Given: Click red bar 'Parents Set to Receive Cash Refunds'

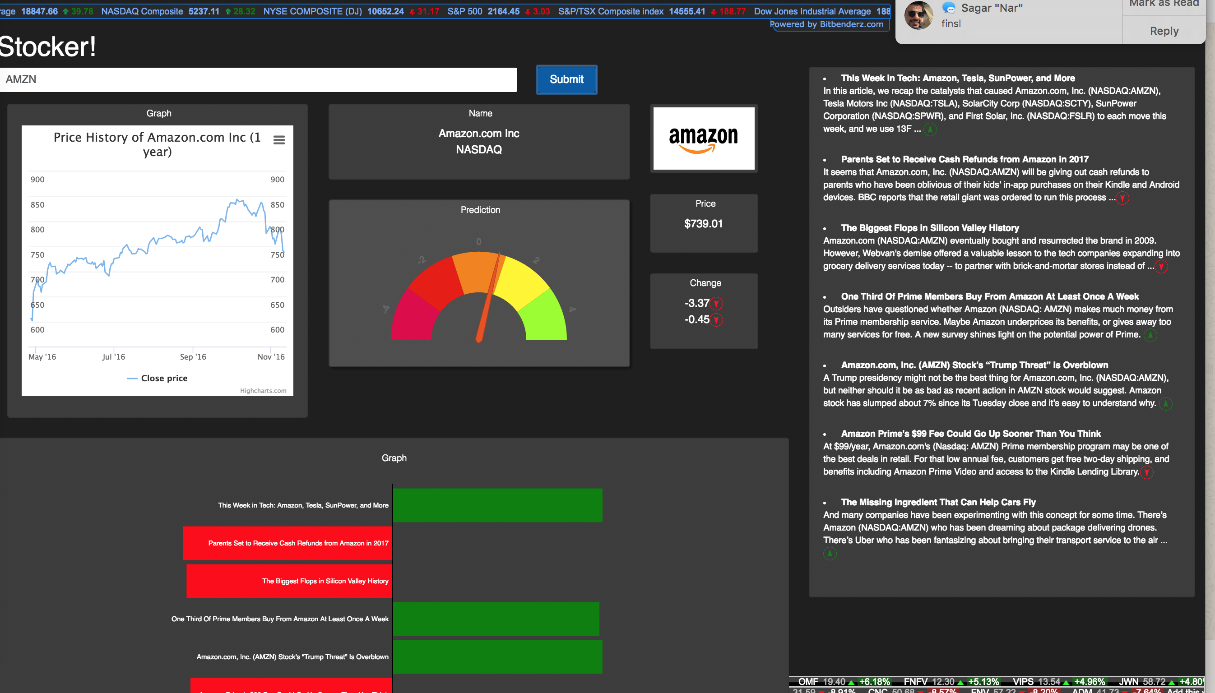Looking at the screenshot, I should pyautogui.click(x=287, y=543).
